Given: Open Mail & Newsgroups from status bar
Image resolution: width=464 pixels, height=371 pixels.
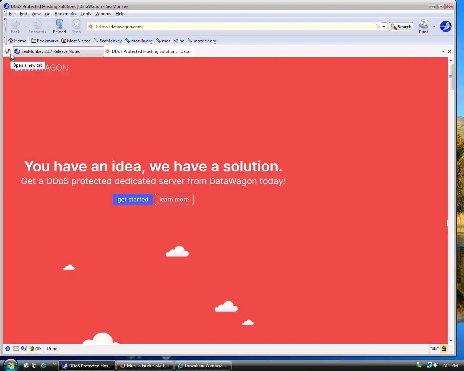Looking at the screenshot, I should point(16,349).
